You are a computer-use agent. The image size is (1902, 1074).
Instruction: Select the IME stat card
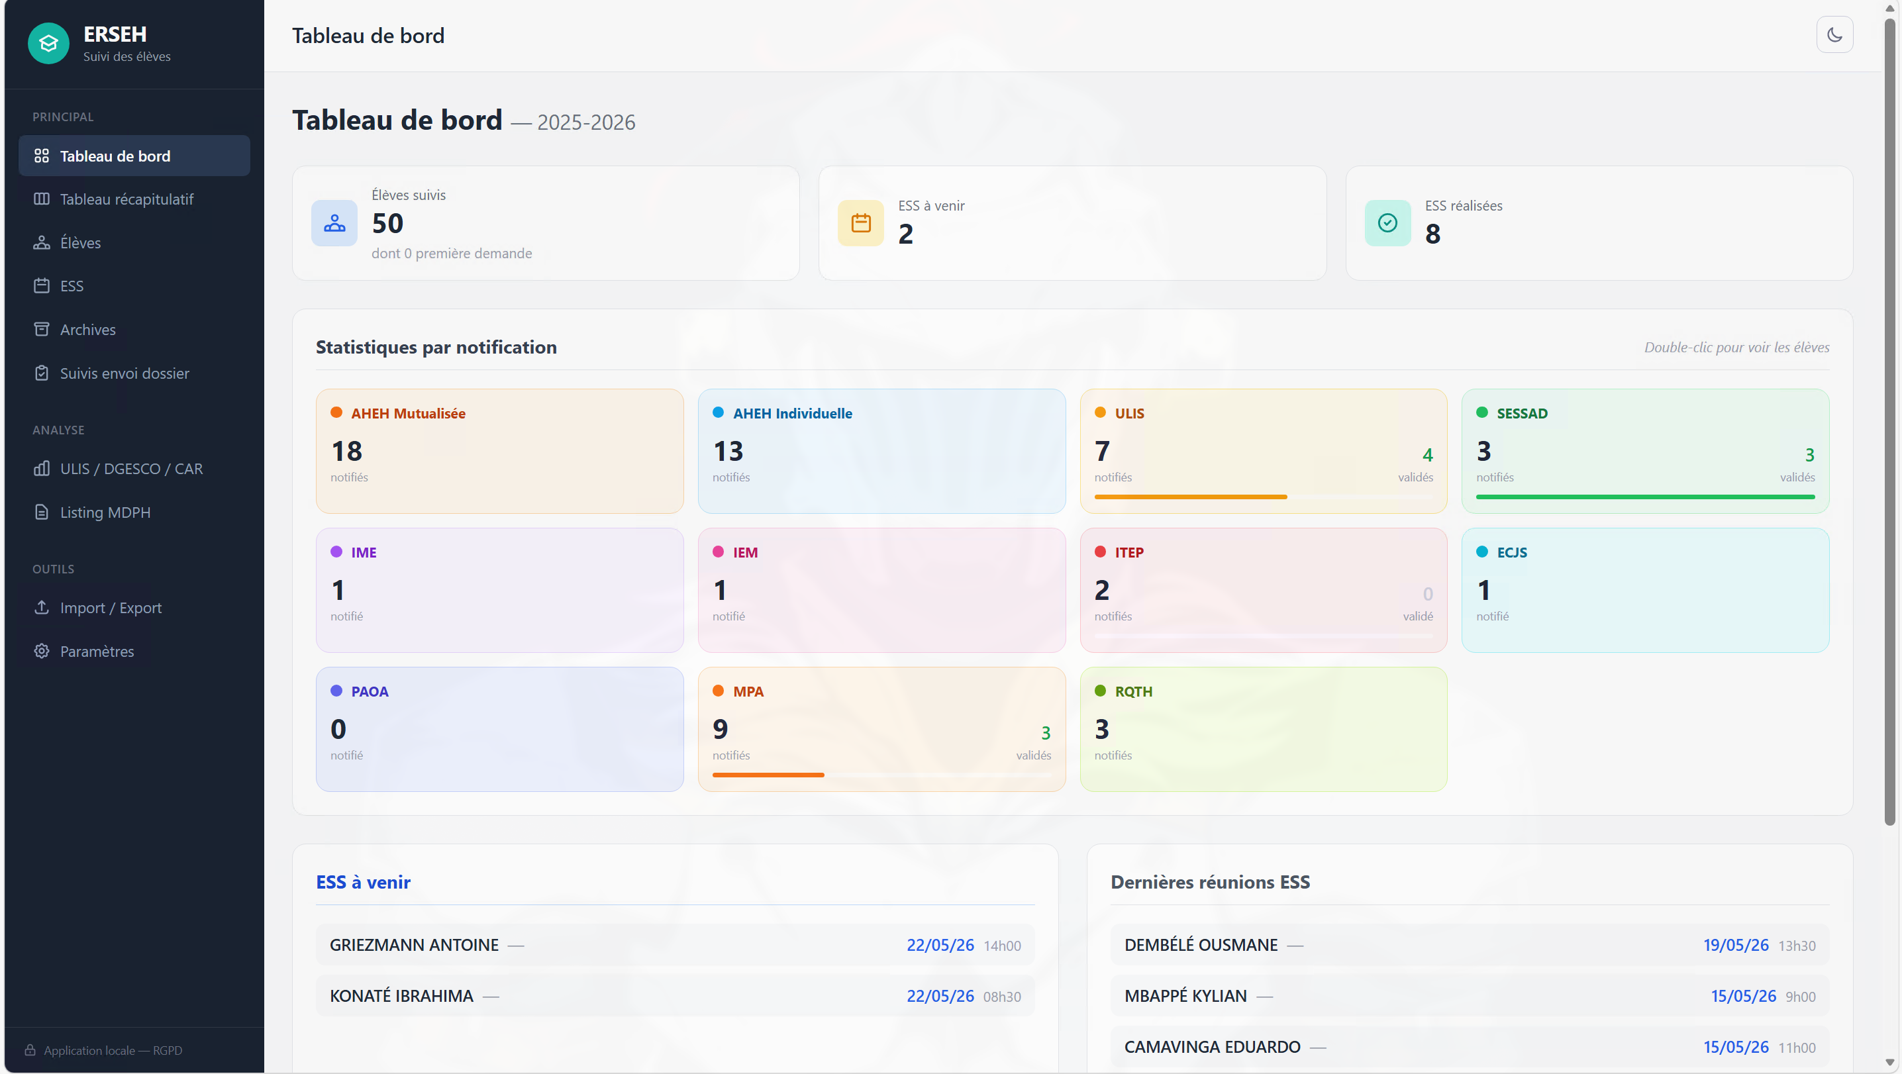point(500,591)
